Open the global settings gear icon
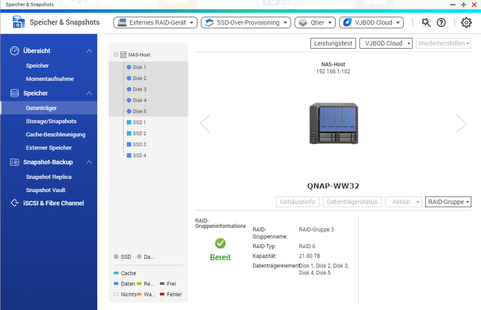This screenshot has height=310, width=481. pos(466,23)
